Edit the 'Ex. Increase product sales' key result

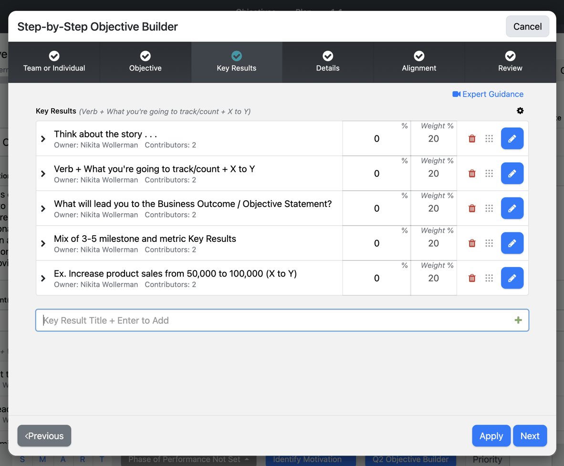(x=512, y=278)
